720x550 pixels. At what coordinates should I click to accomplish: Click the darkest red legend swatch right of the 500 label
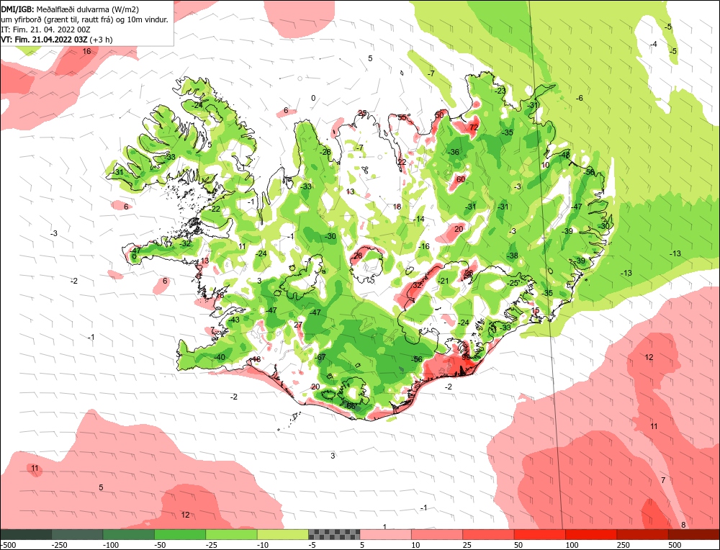point(694,534)
